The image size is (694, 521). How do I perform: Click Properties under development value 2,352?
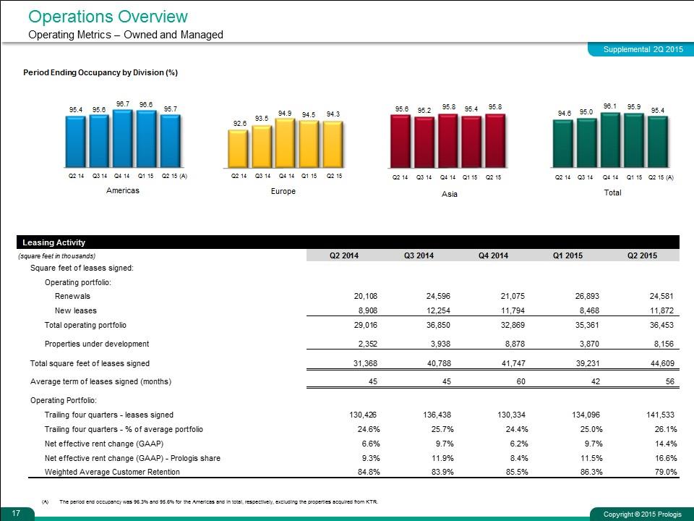[367, 344]
